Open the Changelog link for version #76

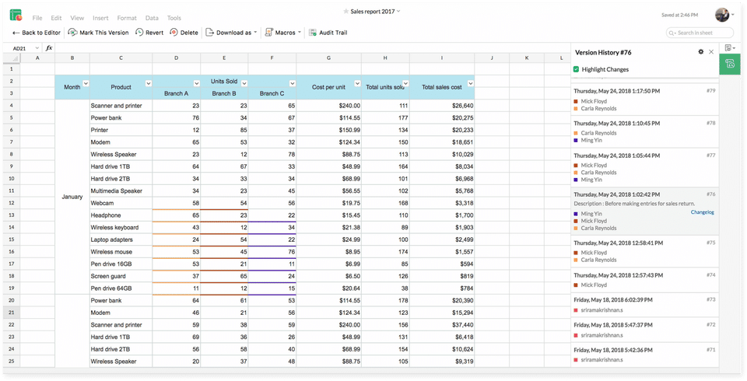coord(702,211)
